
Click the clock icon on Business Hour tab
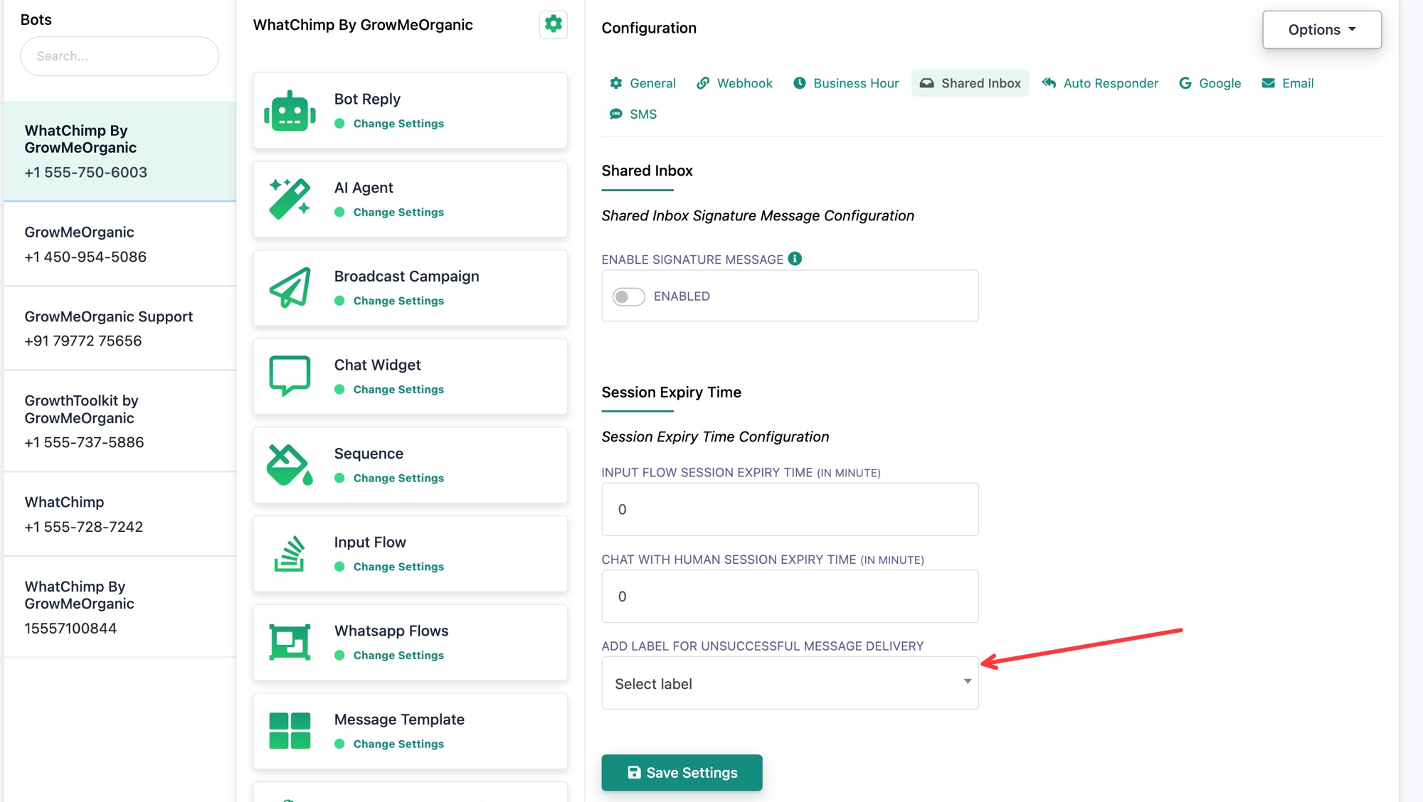coord(800,83)
